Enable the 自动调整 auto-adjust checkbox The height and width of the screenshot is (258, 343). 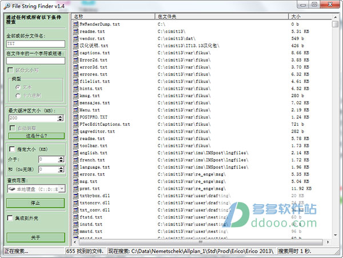[13, 128]
